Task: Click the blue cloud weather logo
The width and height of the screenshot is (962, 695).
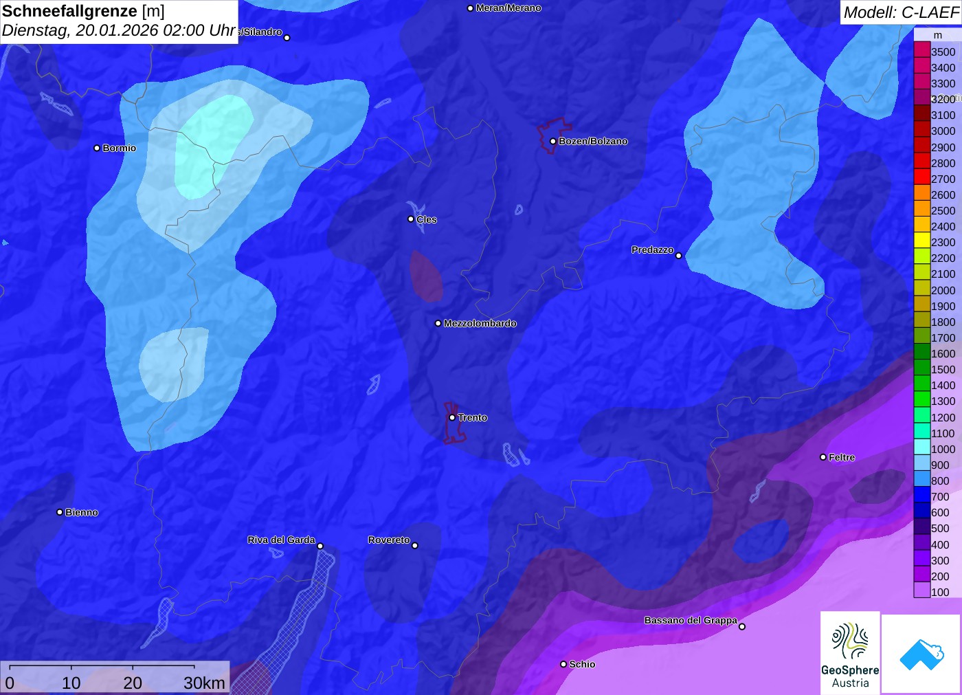Action: click(x=921, y=654)
